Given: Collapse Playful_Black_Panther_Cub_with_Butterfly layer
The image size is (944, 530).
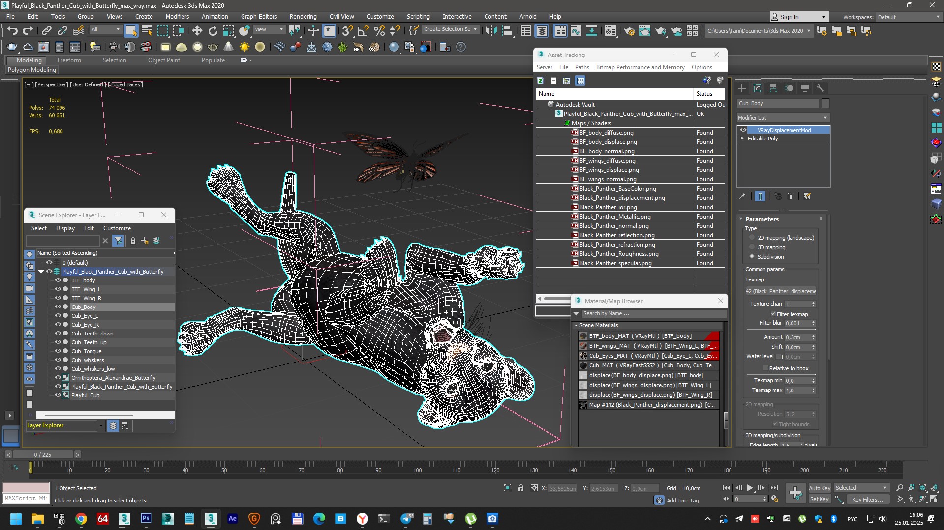Looking at the screenshot, I should click(x=41, y=272).
